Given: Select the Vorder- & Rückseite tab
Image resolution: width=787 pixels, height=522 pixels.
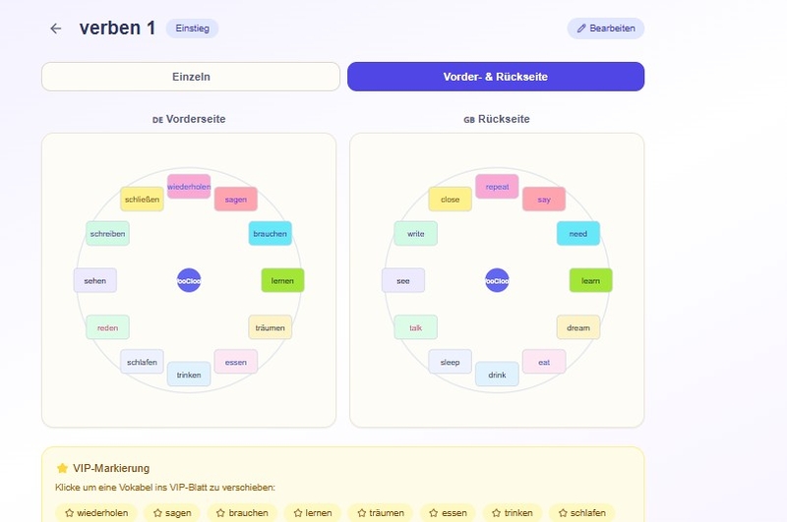Looking at the screenshot, I should 496,77.
